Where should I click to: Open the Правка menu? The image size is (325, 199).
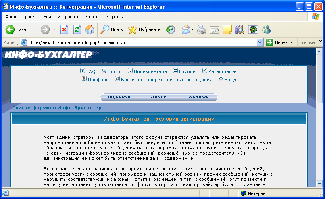[30, 17]
